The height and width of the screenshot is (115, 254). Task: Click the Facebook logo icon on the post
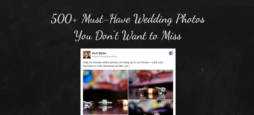[x=171, y=53]
